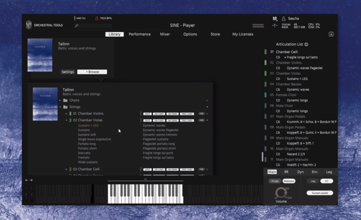Expand 03 Chamber Celli tree arrow
361x220 pixels.
[x=66, y=169]
